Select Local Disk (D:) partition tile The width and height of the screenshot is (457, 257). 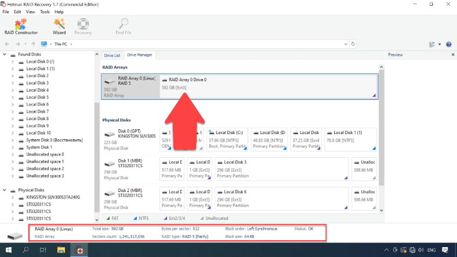click(269, 140)
